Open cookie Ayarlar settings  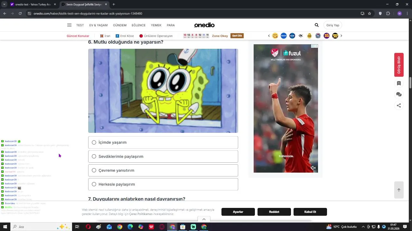pyautogui.click(x=238, y=212)
